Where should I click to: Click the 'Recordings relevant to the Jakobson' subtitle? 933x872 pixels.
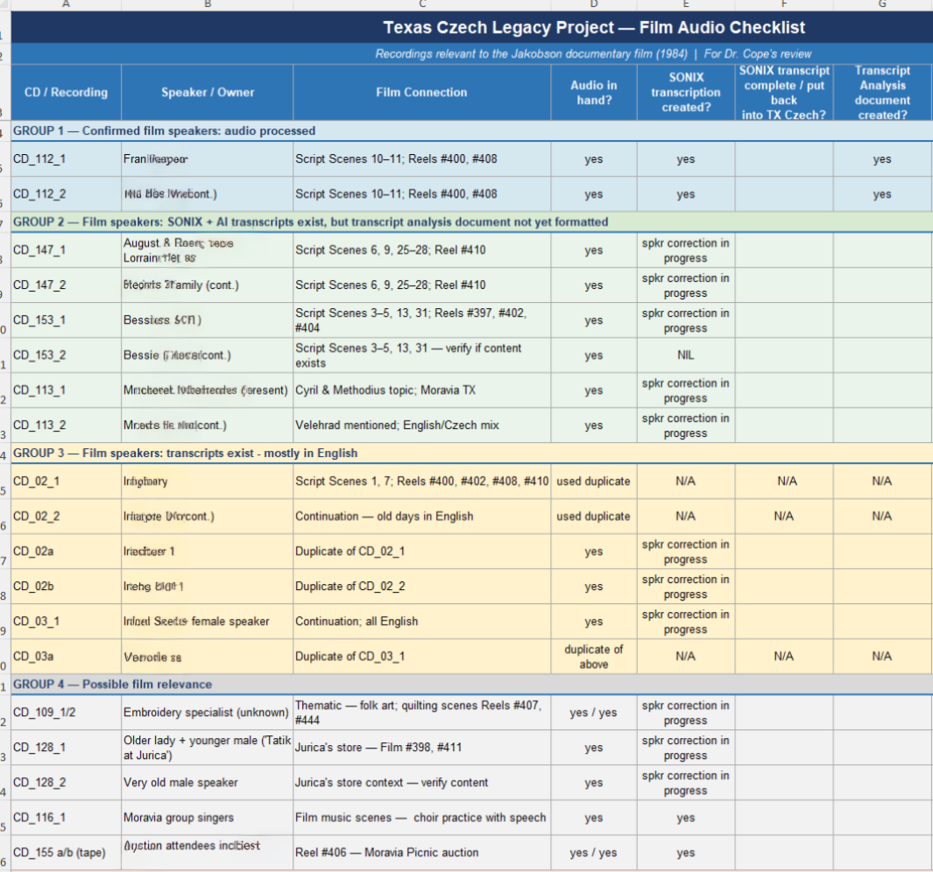(x=593, y=53)
